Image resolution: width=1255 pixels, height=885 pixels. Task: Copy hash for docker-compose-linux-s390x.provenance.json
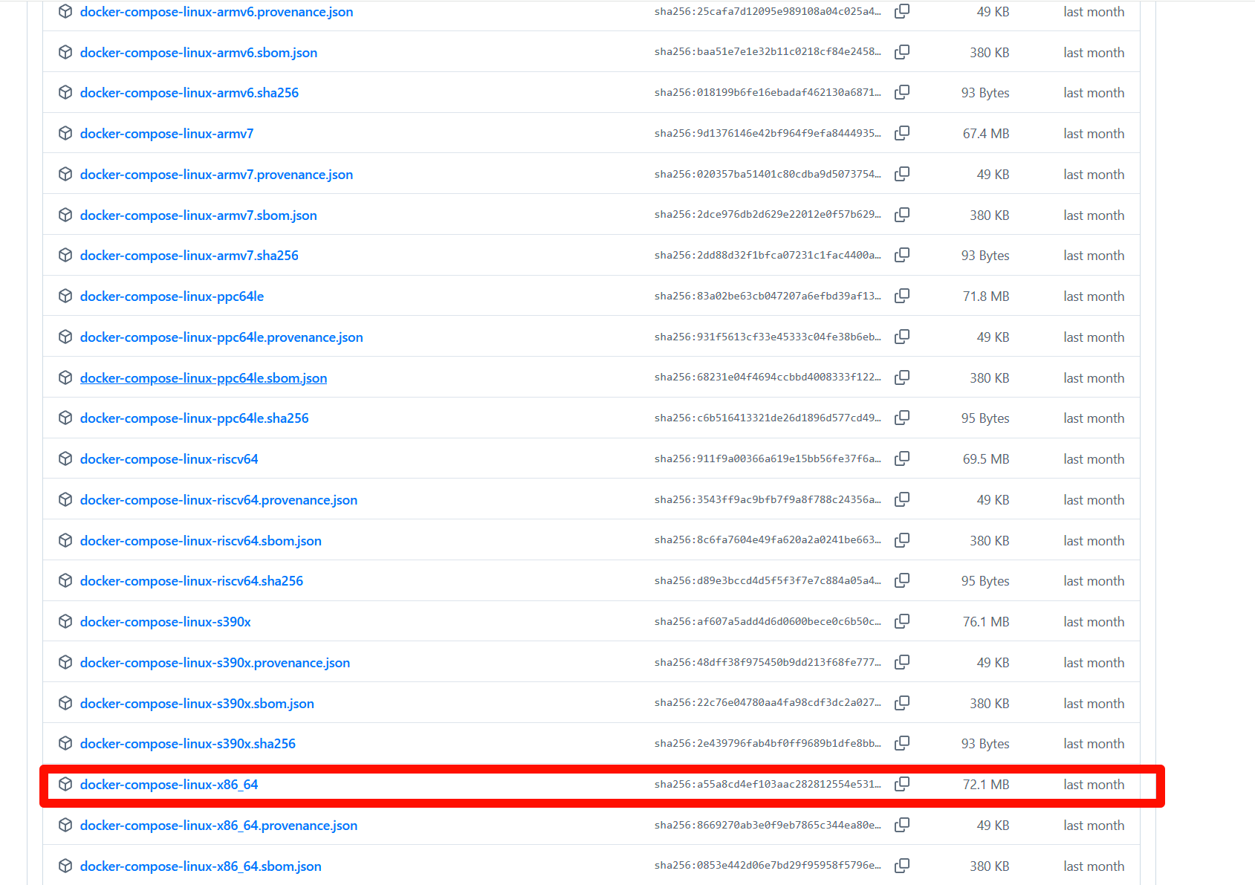[x=901, y=662]
